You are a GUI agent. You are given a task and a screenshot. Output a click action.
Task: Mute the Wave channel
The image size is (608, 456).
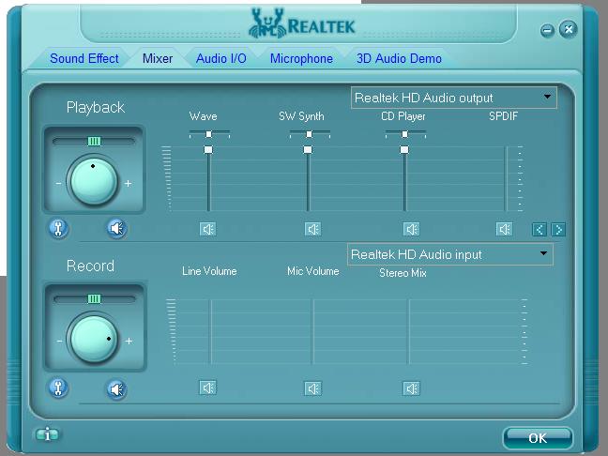point(208,229)
